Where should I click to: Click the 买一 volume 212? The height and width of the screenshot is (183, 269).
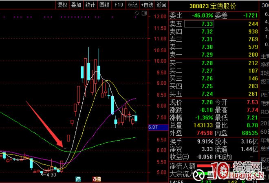[253, 63]
